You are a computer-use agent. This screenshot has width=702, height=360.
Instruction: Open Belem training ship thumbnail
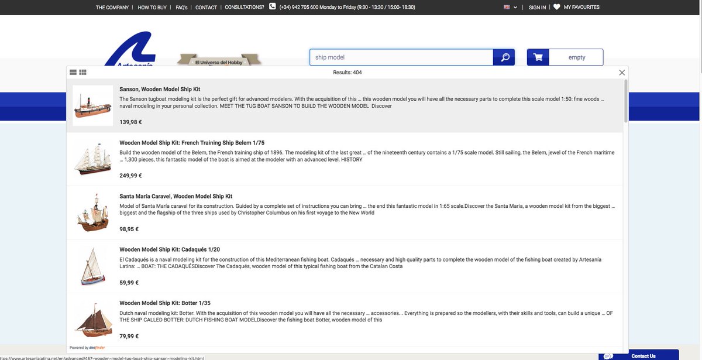point(92,159)
